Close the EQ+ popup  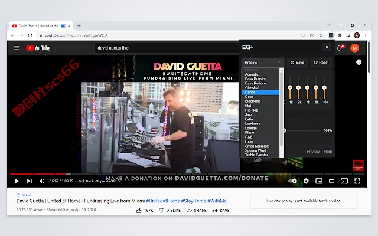coord(327,47)
